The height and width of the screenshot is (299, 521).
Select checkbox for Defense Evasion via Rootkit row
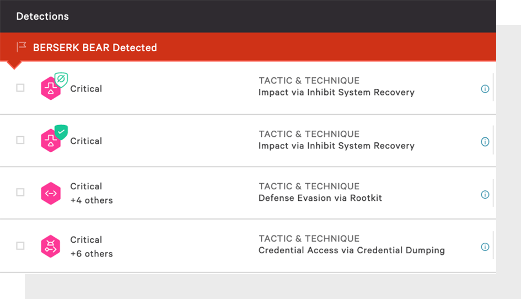tap(20, 192)
